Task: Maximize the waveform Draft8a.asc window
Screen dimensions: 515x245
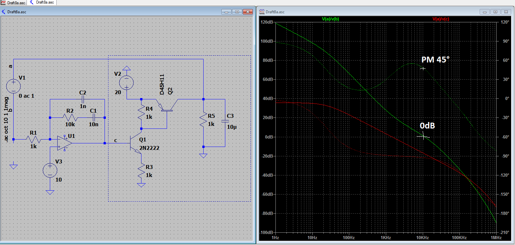Action: 495,12
